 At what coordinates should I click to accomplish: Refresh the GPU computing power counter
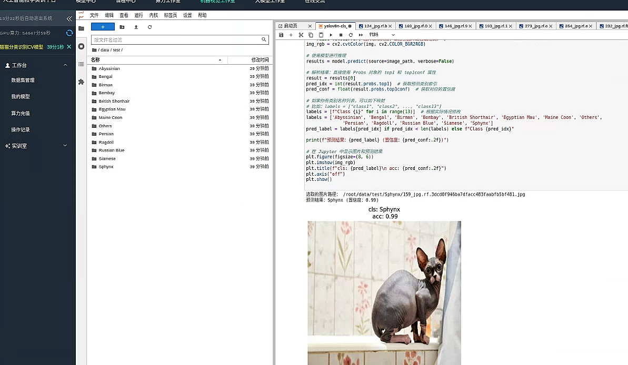[69, 33]
